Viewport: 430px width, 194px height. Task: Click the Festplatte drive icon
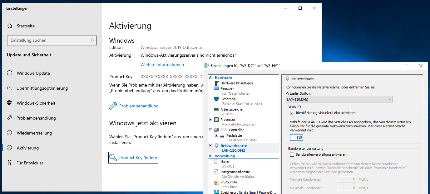point(222,136)
